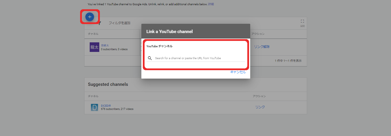Click the チャネル column header in Suggested channels

tap(93, 96)
